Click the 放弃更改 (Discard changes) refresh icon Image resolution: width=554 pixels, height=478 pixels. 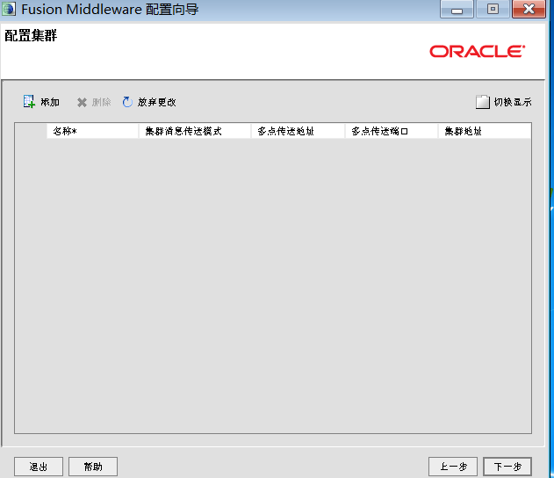pyautogui.click(x=127, y=102)
